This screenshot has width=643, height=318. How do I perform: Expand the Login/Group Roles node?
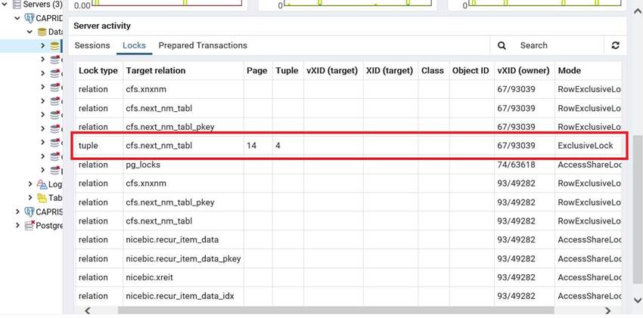click(x=30, y=184)
